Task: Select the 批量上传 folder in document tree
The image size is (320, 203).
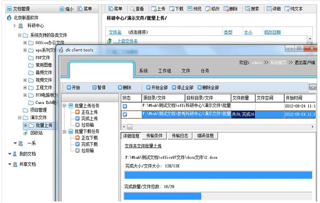Action: (44, 125)
